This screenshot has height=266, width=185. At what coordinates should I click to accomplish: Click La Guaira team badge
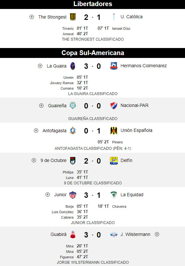[73, 66]
